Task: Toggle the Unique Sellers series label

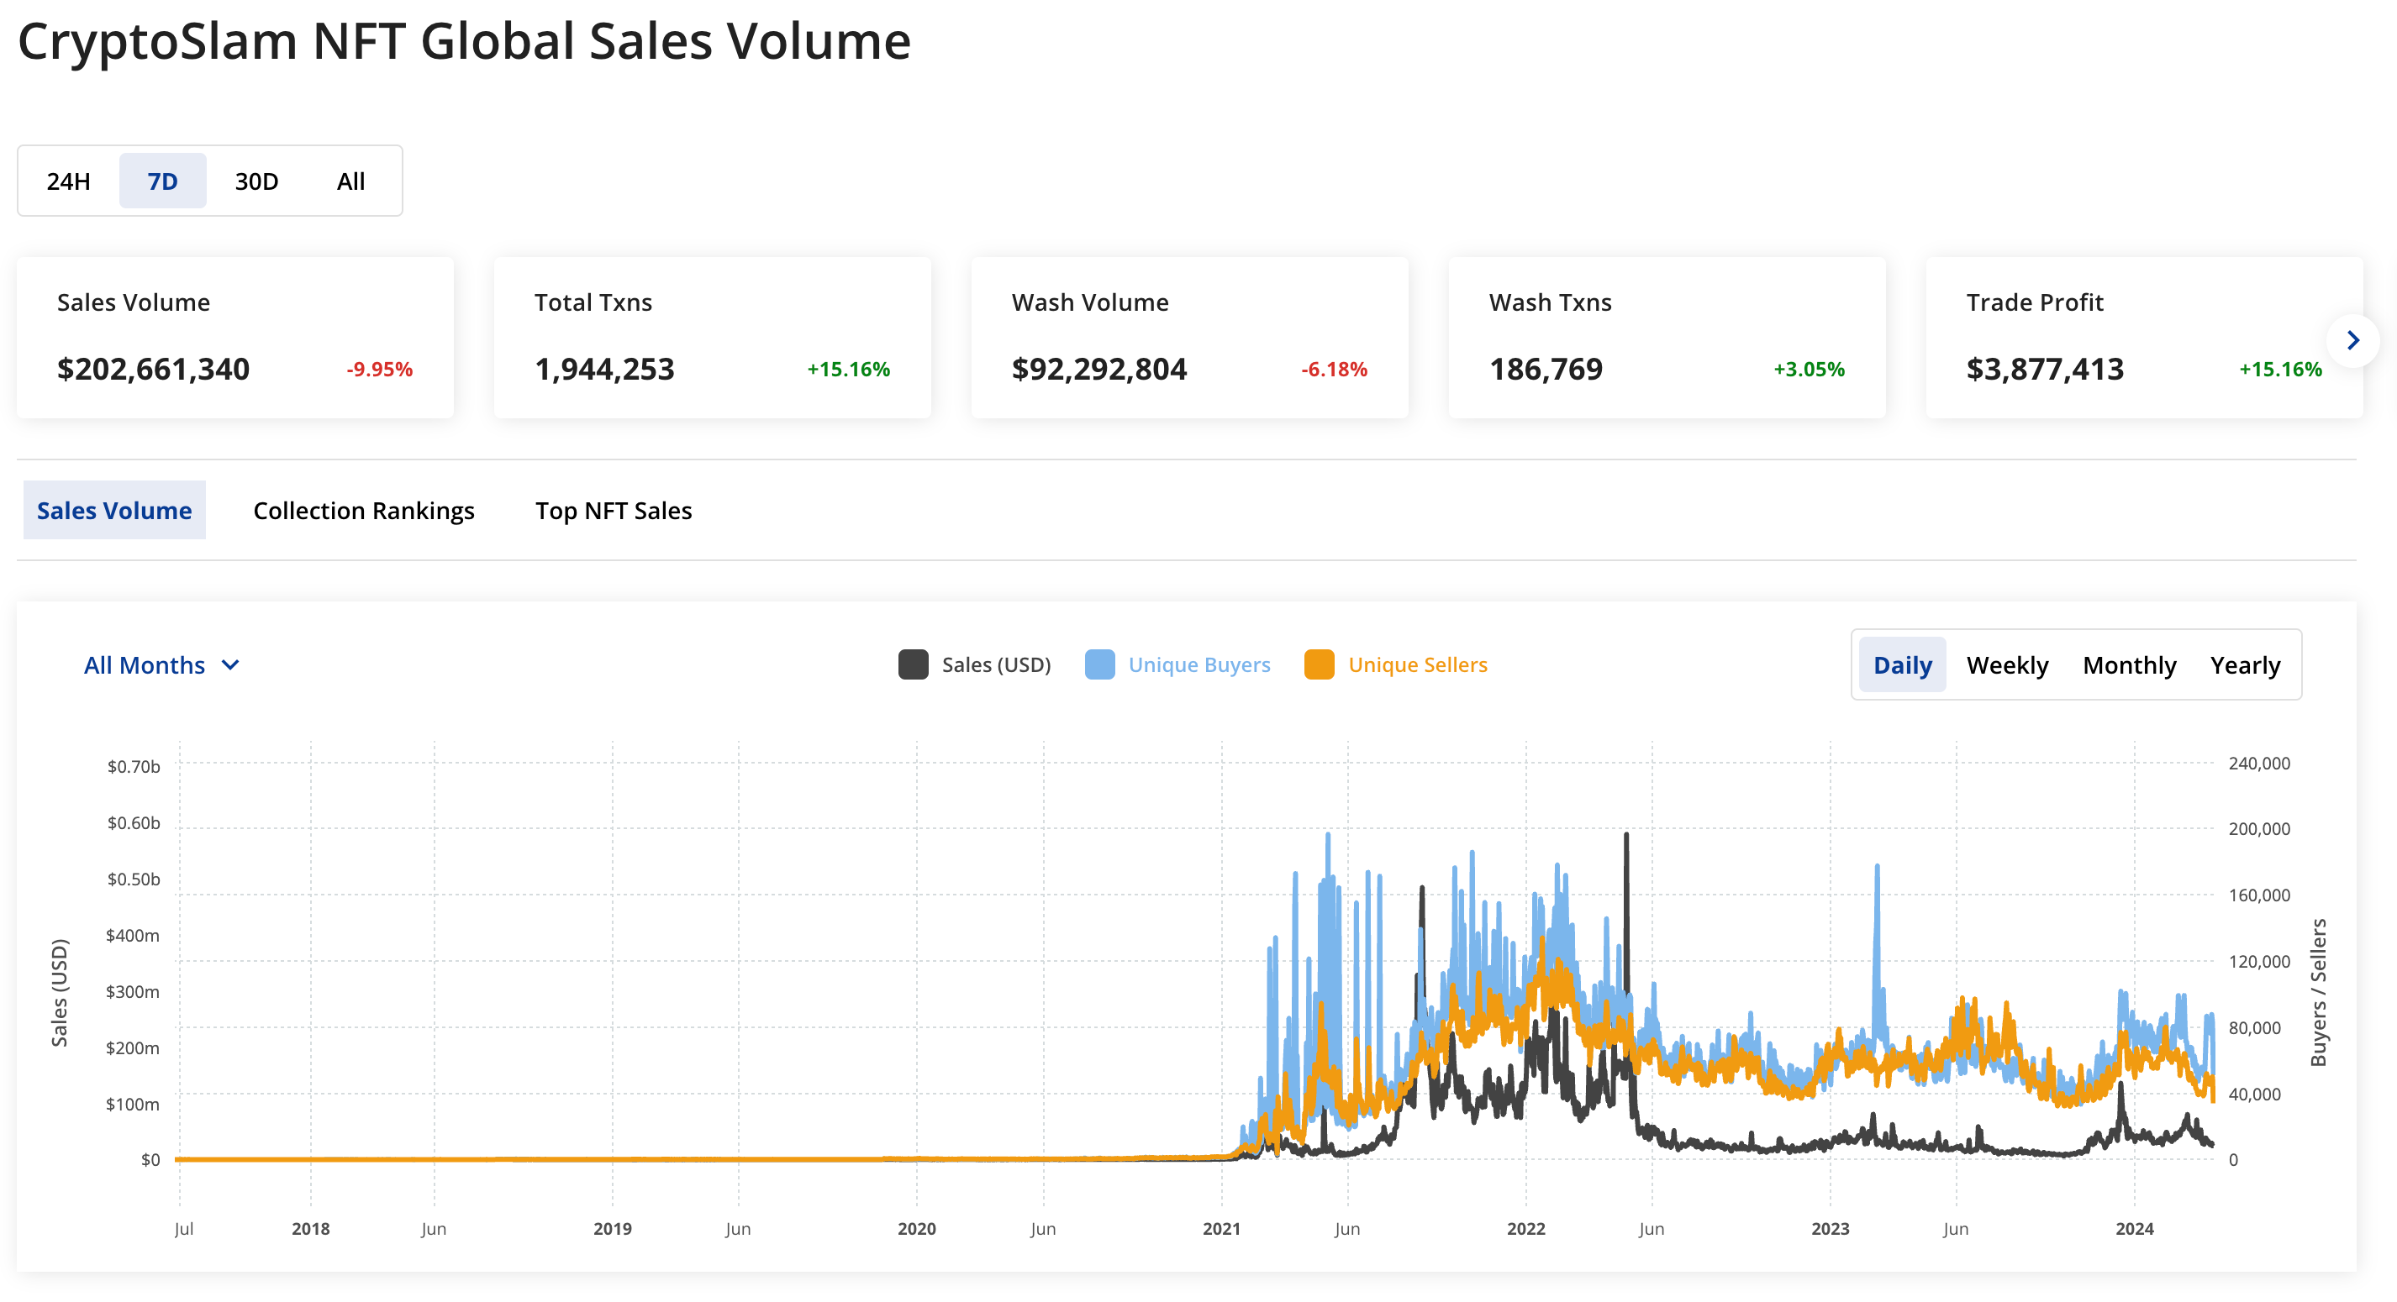Action: click(1417, 665)
